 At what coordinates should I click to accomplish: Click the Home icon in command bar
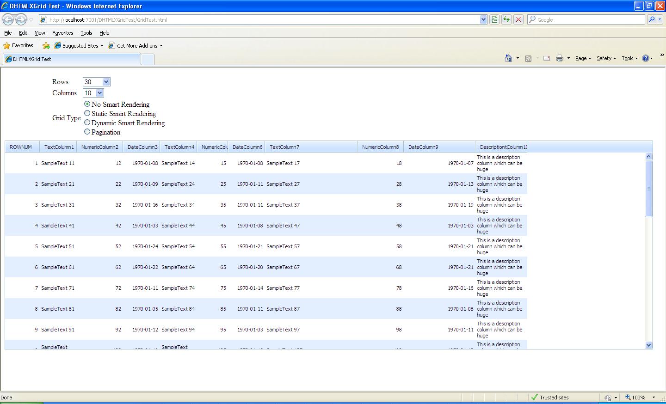(509, 58)
